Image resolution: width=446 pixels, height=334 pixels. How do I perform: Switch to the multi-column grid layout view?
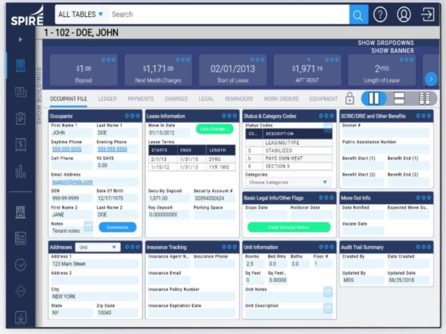click(x=424, y=99)
